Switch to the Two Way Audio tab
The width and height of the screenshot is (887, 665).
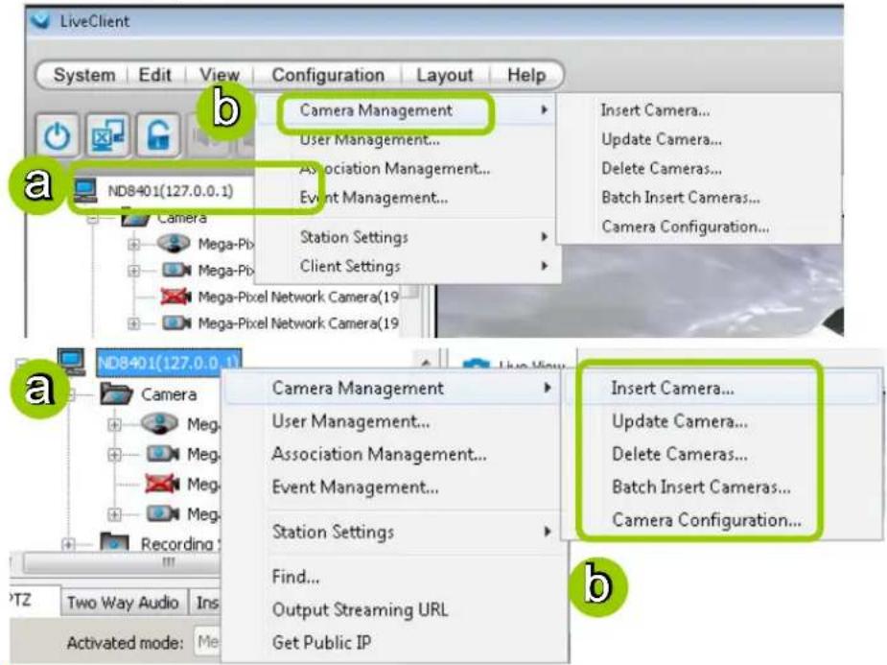point(123,603)
